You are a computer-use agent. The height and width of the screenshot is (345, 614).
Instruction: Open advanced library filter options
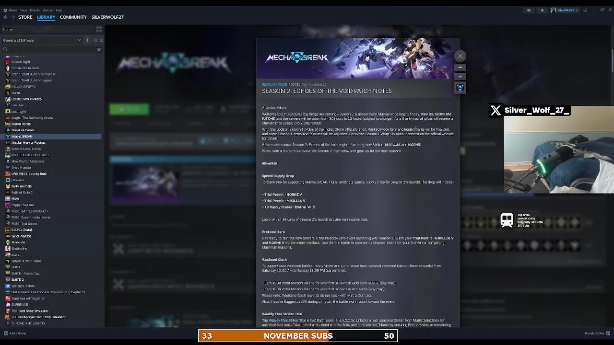[99, 49]
